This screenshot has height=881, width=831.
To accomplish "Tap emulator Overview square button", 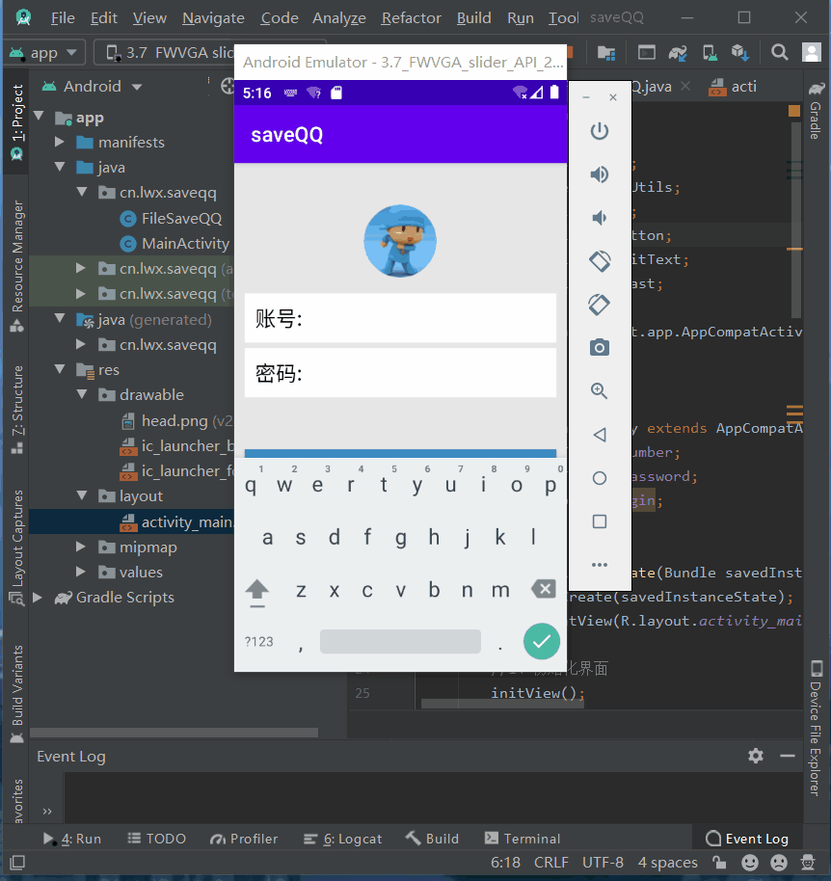I will click(599, 521).
